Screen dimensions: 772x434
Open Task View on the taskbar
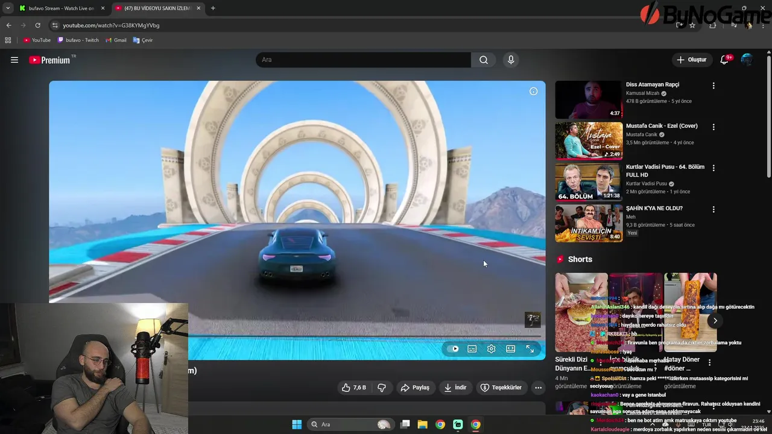pyautogui.click(x=405, y=424)
